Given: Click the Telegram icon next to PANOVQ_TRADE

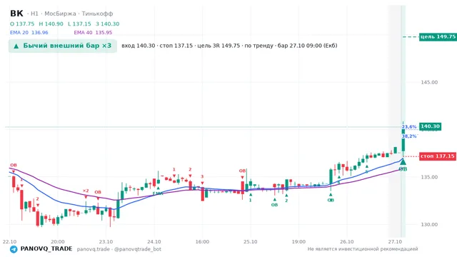Looking at the screenshot, I should tap(14, 249).
